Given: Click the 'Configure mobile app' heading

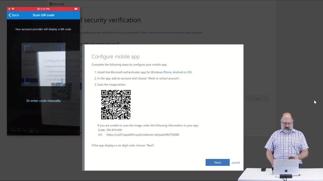Looking at the screenshot, I should 116,57.
